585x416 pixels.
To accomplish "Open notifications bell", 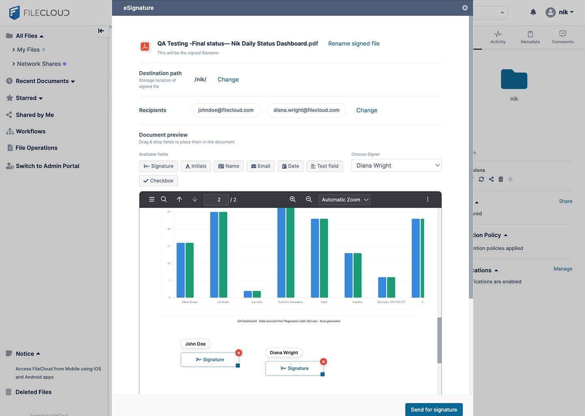I will coord(533,12).
